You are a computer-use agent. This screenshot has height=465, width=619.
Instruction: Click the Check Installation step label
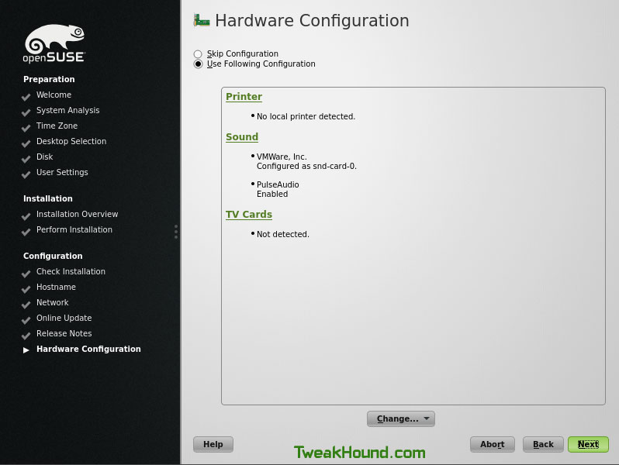[x=71, y=271]
